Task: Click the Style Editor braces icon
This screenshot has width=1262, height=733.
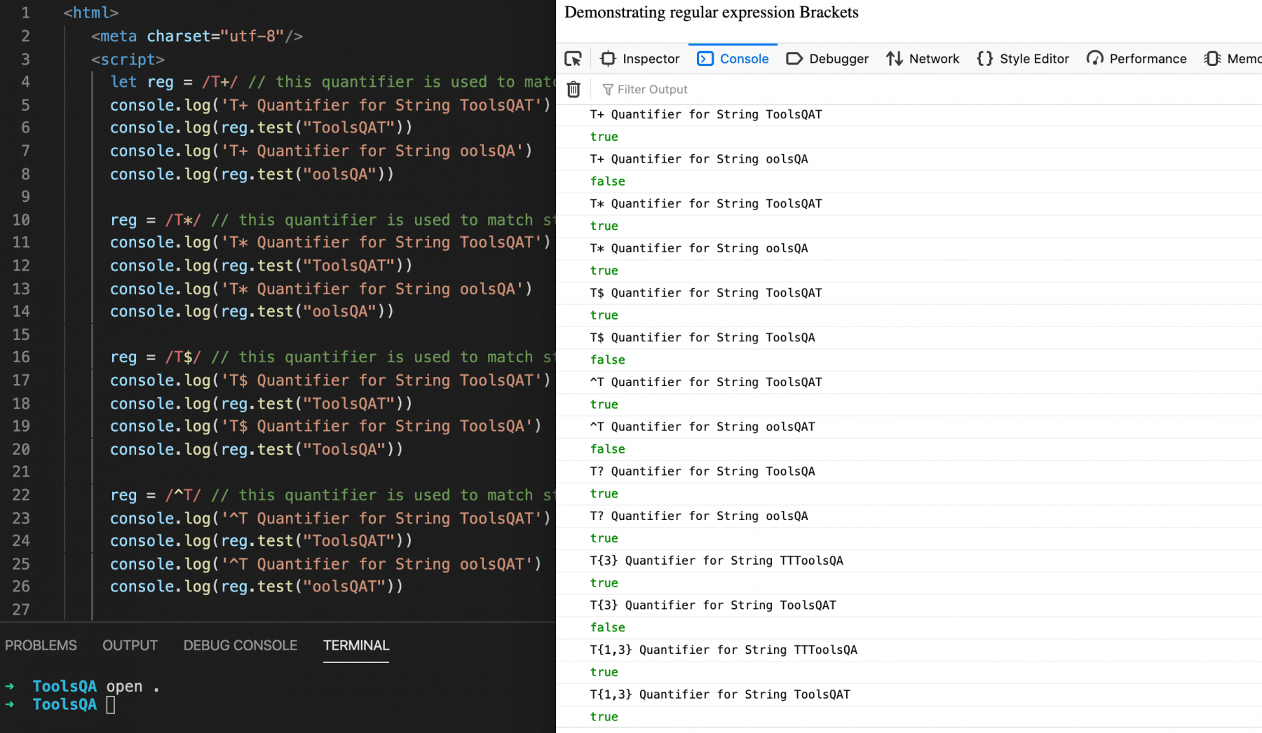Action: pos(985,59)
